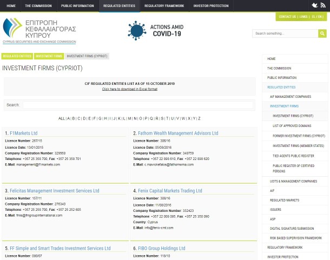Screen dimensions: 330x260
Task: Open Home in top navigation bar
Action: 11,6
